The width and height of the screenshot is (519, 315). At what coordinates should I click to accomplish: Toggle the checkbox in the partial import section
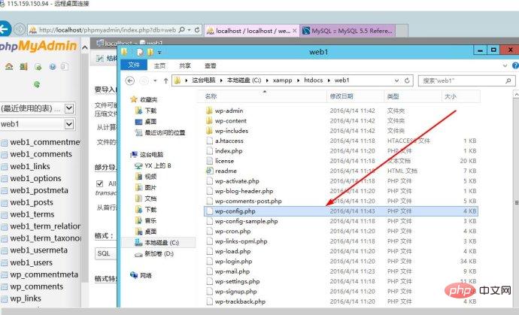100,183
